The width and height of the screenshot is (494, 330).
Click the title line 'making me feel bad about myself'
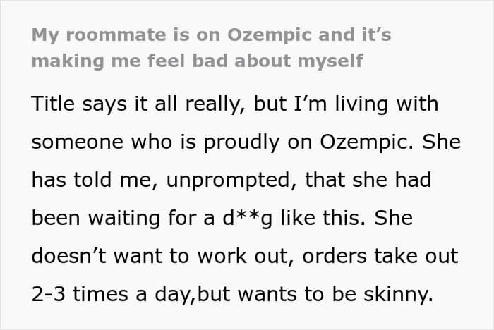[197, 61]
